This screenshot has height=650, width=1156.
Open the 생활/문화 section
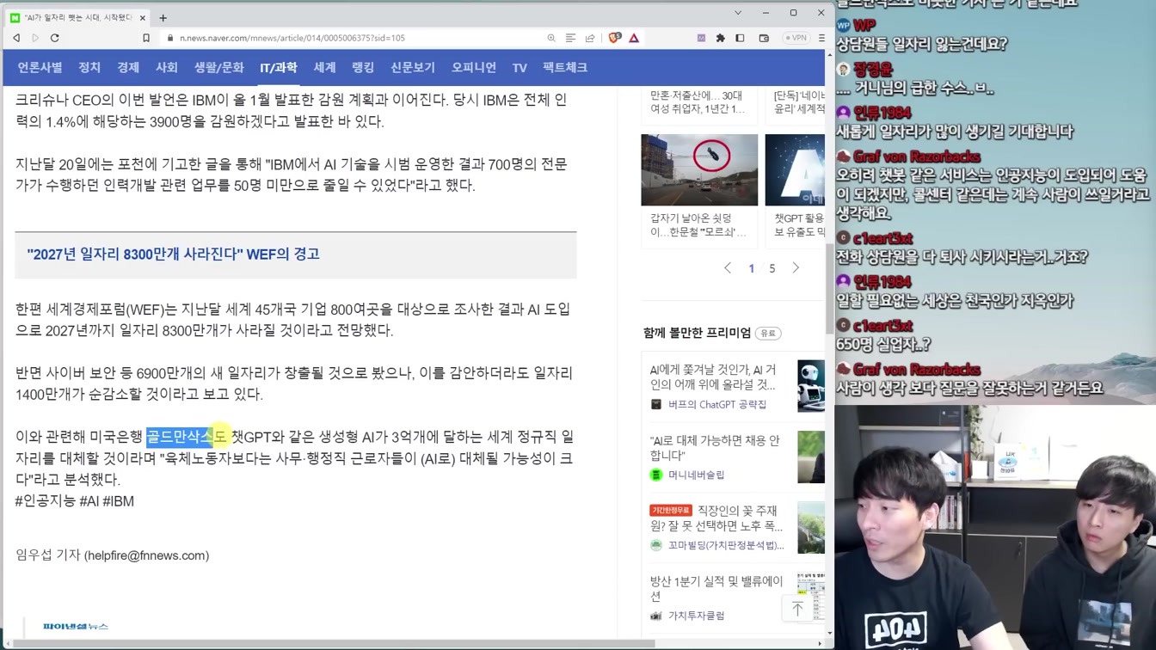coord(218,67)
